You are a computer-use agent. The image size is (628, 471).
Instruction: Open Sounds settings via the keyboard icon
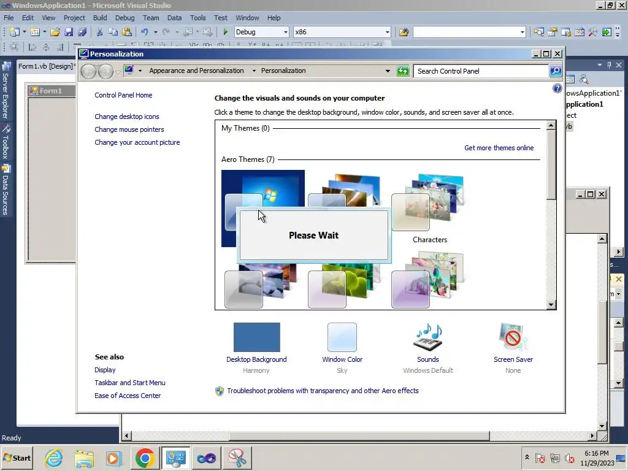(x=427, y=337)
